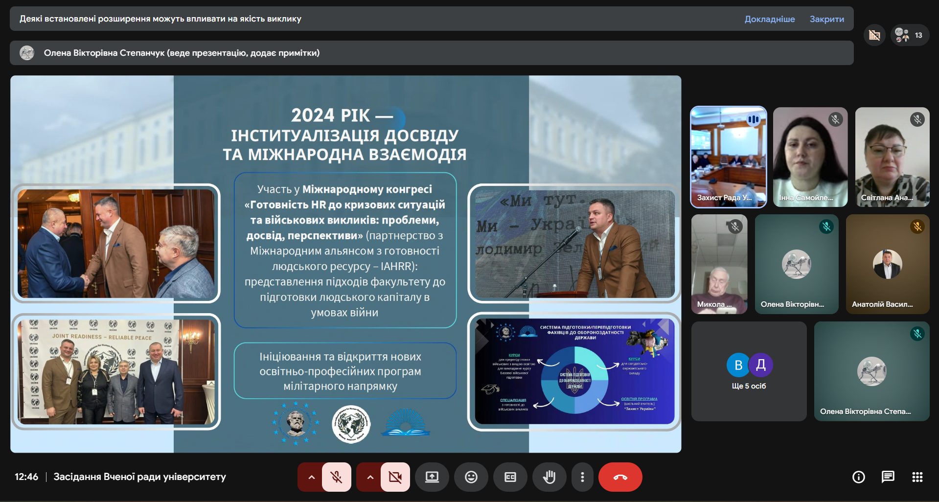The height and width of the screenshot is (502, 939).
Task: Open the "Ще 5 осіб" tile
Action: 749,371
